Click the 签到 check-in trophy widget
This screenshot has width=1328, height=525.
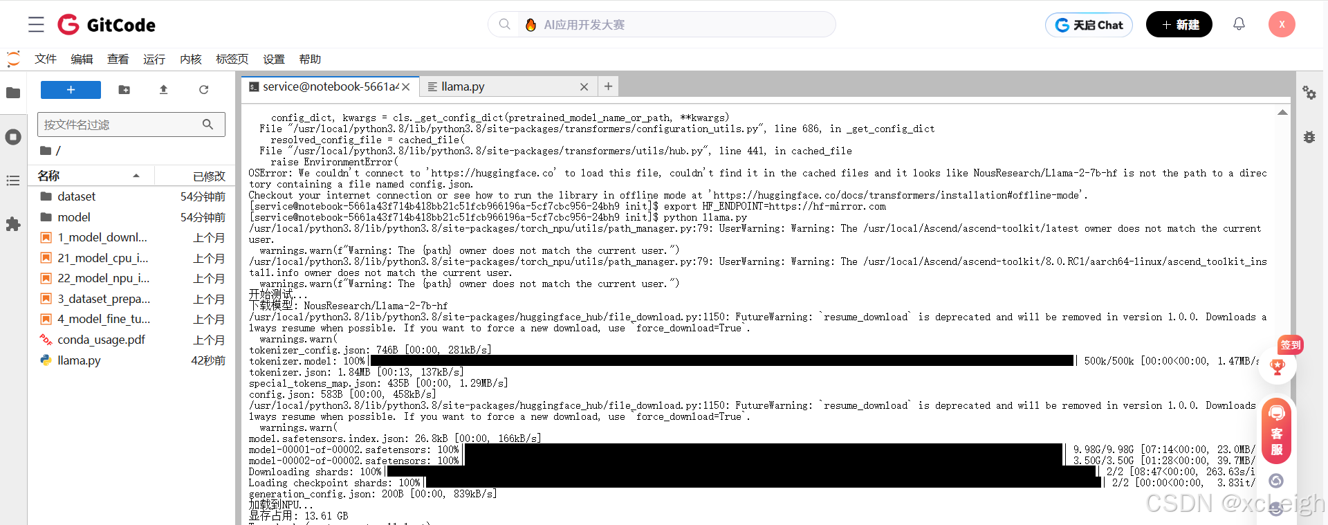point(1278,366)
